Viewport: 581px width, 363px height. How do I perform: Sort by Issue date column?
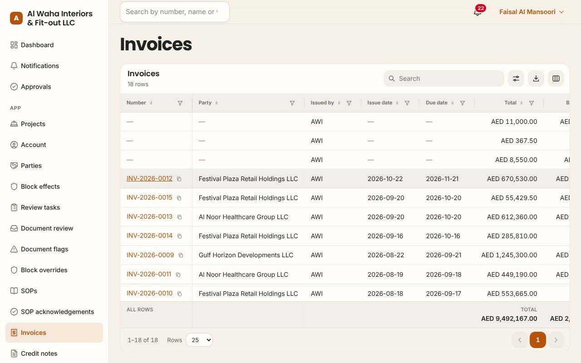click(x=383, y=103)
